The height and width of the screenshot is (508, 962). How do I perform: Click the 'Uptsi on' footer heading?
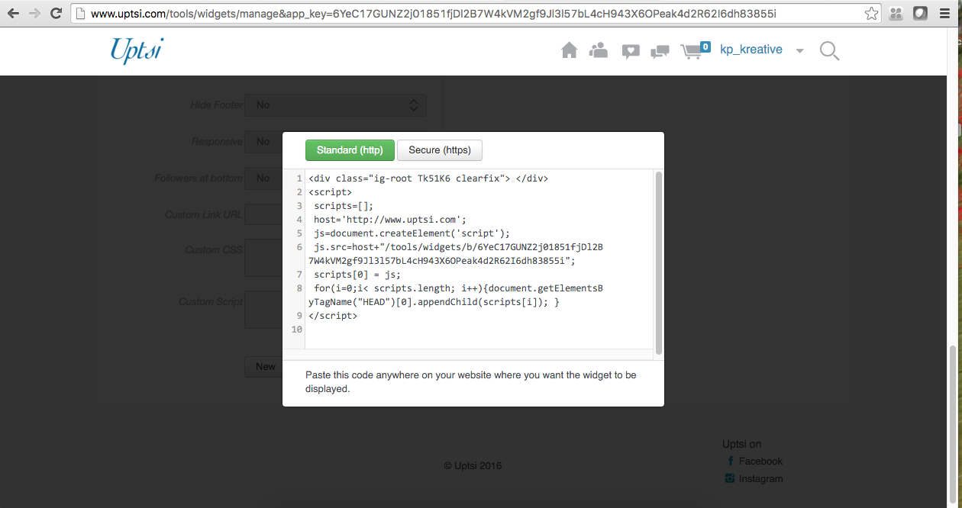(x=741, y=444)
